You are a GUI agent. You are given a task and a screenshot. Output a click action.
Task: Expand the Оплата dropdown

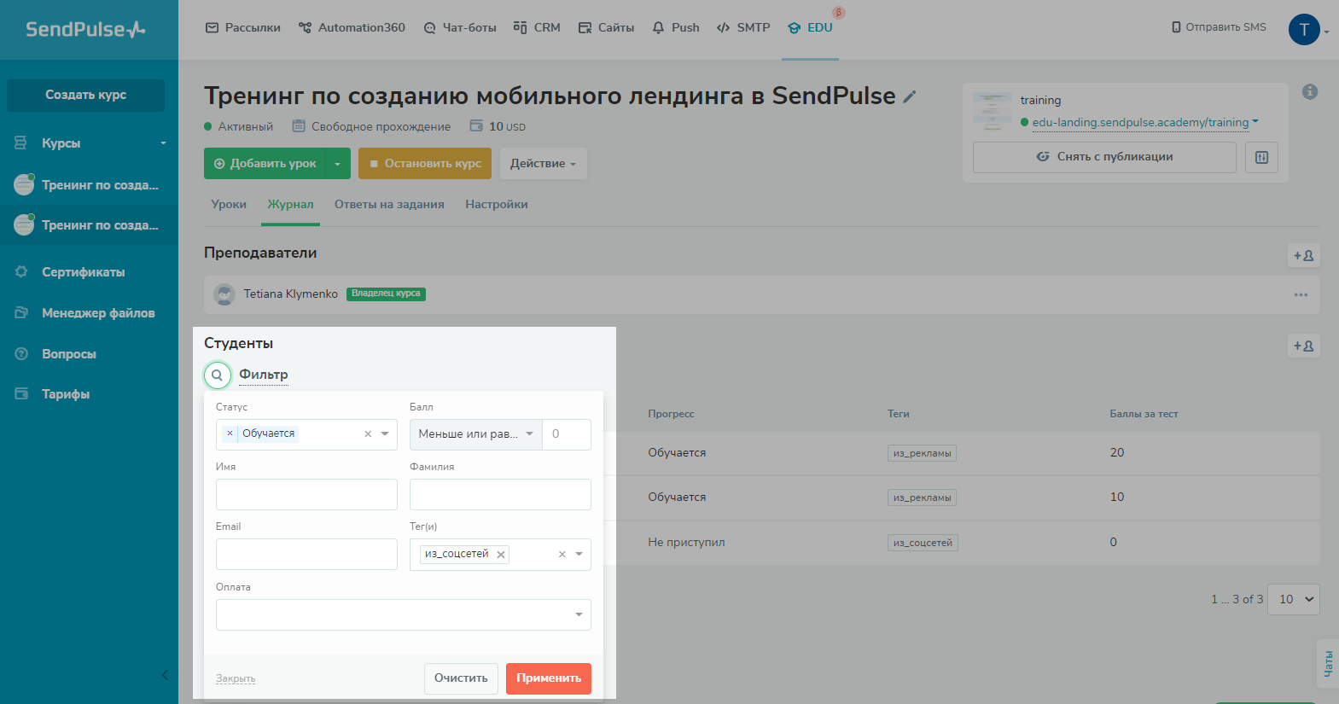[579, 614]
